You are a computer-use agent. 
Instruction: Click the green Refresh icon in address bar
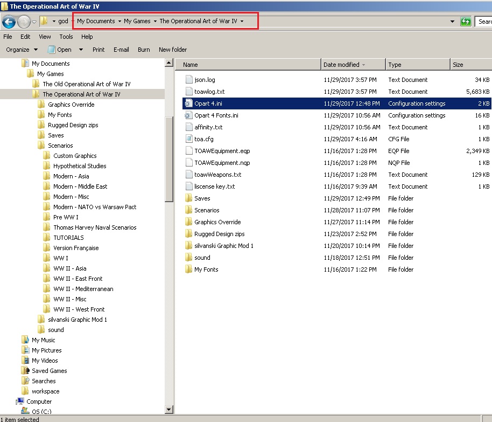(466, 22)
